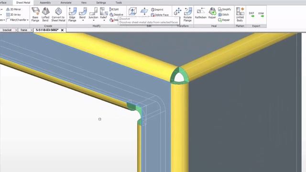Switch to the bracket document tab
This screenshot has width=306, height=172.
[7, 30]
